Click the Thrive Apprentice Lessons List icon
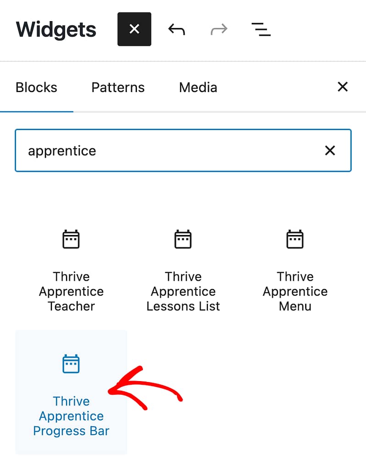Viewport: 366px width, 469px height. [x=183, y=240]
